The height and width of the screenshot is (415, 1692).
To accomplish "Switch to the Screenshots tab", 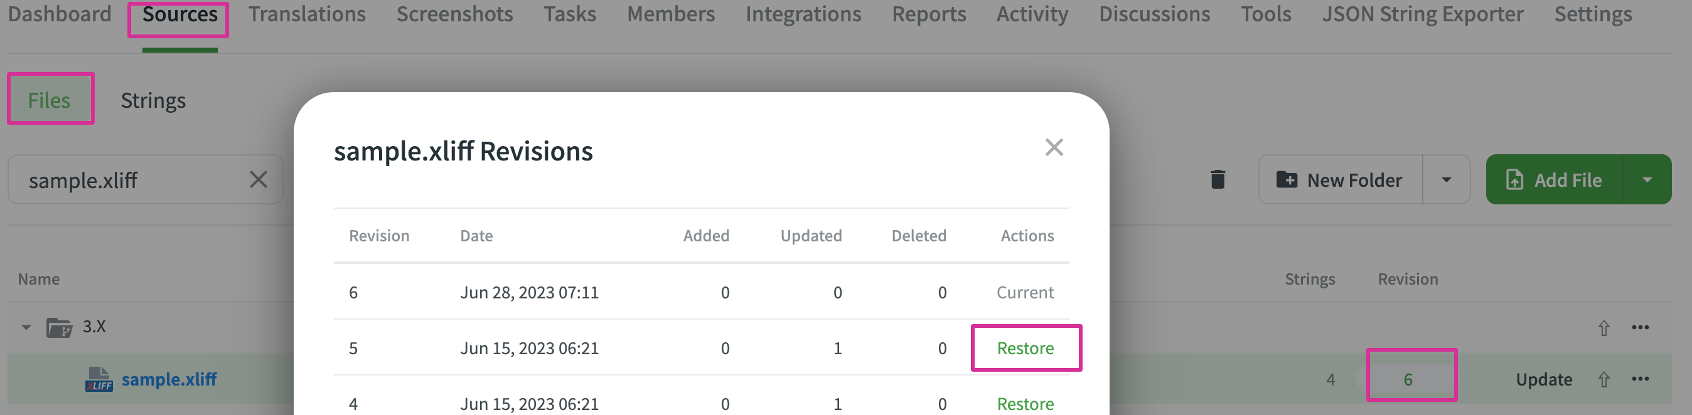I will [454, 14].
